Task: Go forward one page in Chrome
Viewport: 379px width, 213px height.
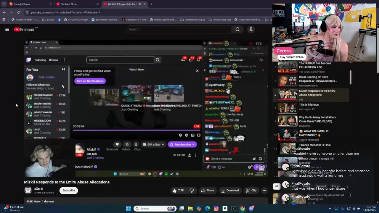Action: pyautogui.click(x=11, y=12)
